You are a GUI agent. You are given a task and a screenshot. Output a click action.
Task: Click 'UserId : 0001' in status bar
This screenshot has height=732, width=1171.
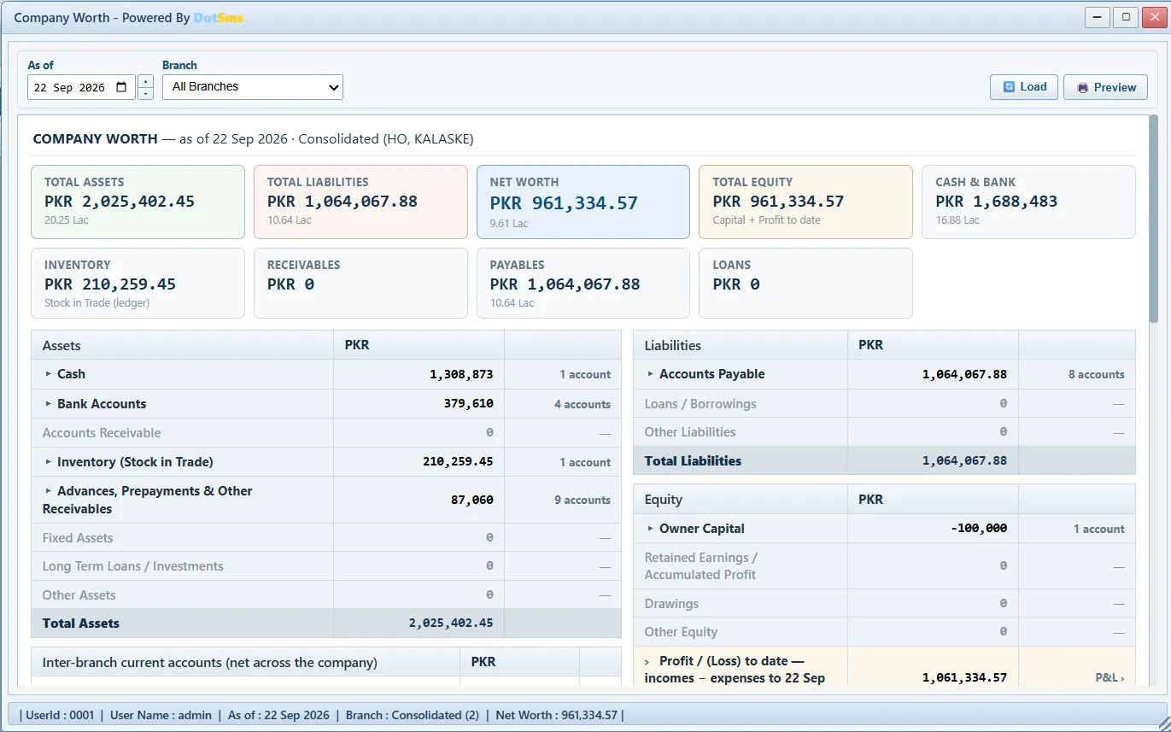(60, 716)
